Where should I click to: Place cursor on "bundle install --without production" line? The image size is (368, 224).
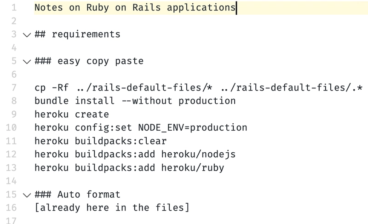[x=135, y=101]
